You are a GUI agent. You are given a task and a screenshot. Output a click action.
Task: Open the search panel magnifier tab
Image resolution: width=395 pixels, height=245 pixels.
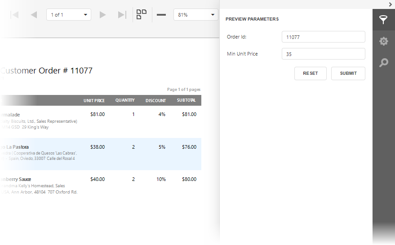click(383, 63)
